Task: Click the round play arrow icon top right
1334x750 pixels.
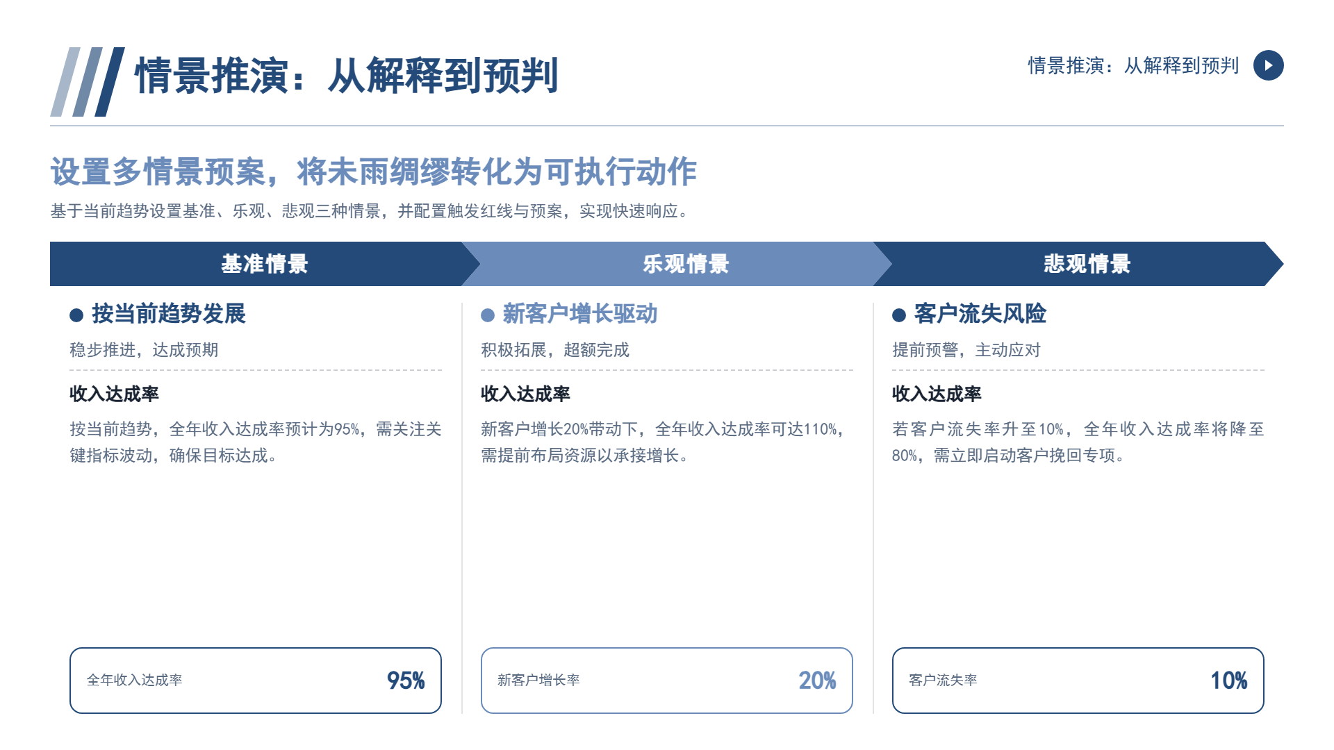Action: [1268, 65]
